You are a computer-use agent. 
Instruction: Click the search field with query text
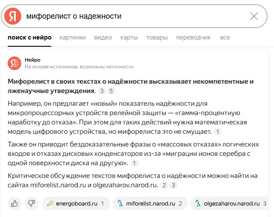pyautogui.click(x=134, y=16)
